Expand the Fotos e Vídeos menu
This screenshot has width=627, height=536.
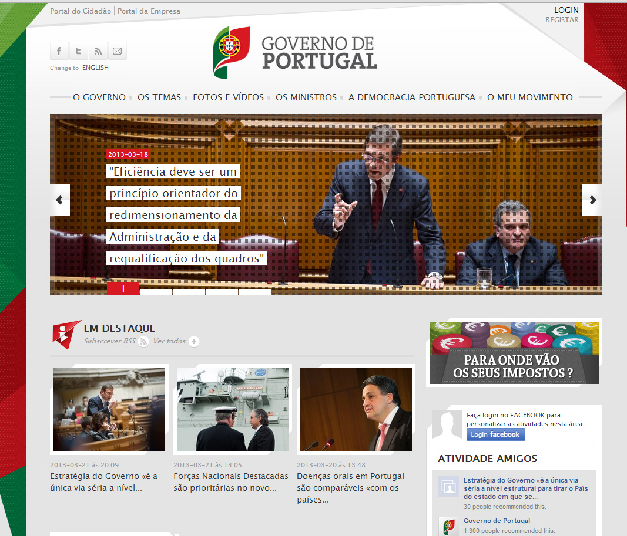coord(228,97)
